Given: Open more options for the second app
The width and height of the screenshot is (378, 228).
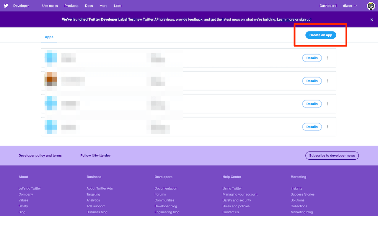Looking at the screenshot, I should click(x=328, y=81).
